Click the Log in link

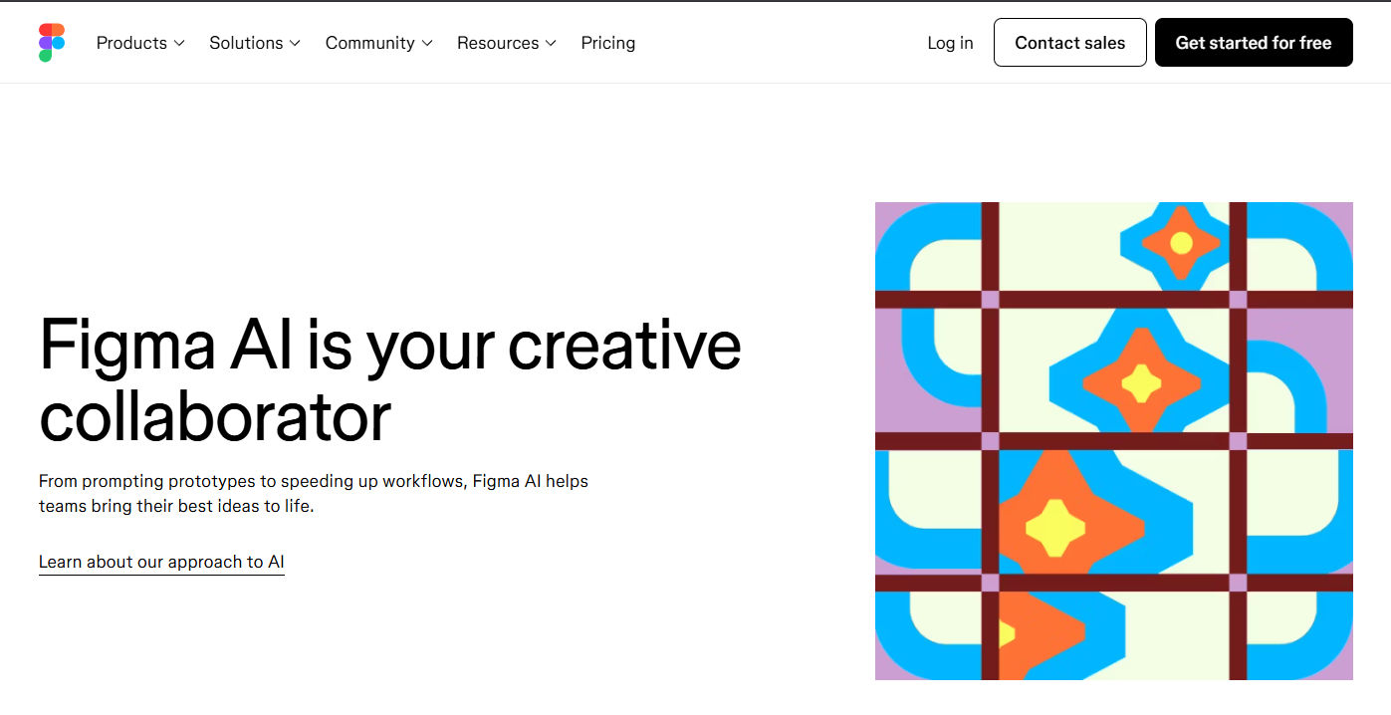pos(950,43)
